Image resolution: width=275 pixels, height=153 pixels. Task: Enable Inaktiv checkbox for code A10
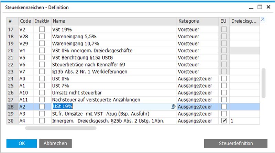pyautogui.click(x=42, y=92)
